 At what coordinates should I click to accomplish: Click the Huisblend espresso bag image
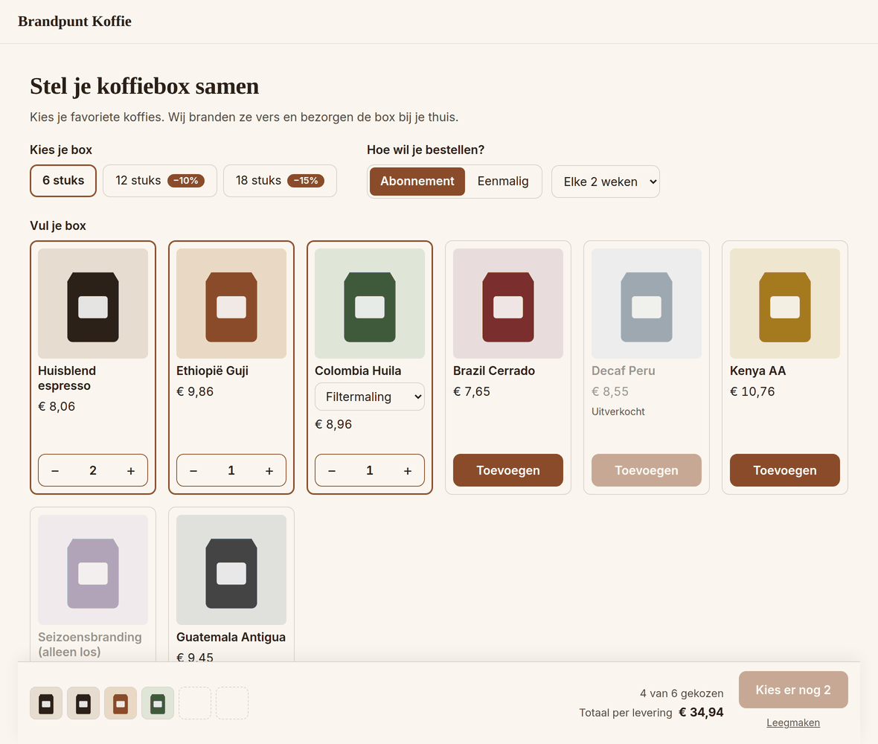pyautogui.click(x=93, y=304)
